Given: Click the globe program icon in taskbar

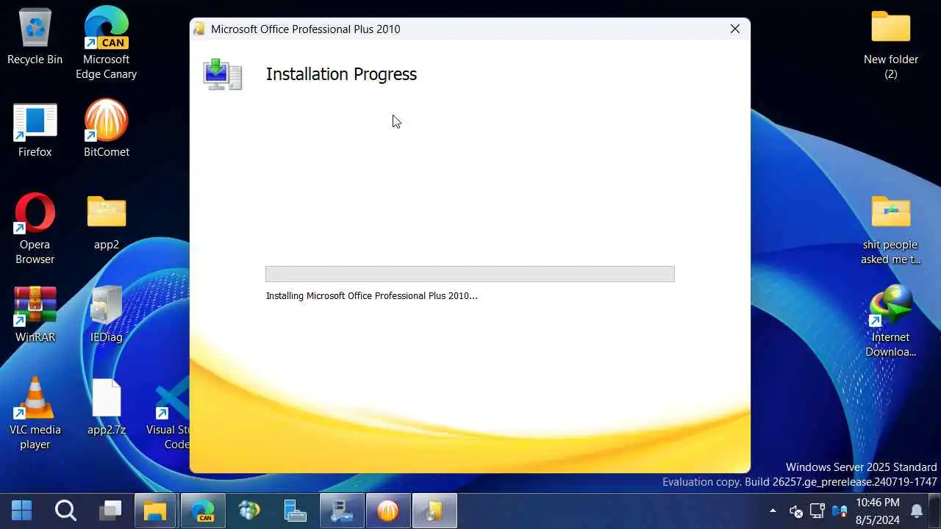Looking at the screenshot, I should (x=249, y=510).
